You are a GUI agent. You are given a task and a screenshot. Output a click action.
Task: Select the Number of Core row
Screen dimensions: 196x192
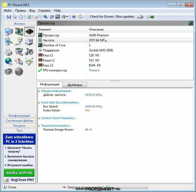point(115,45)
